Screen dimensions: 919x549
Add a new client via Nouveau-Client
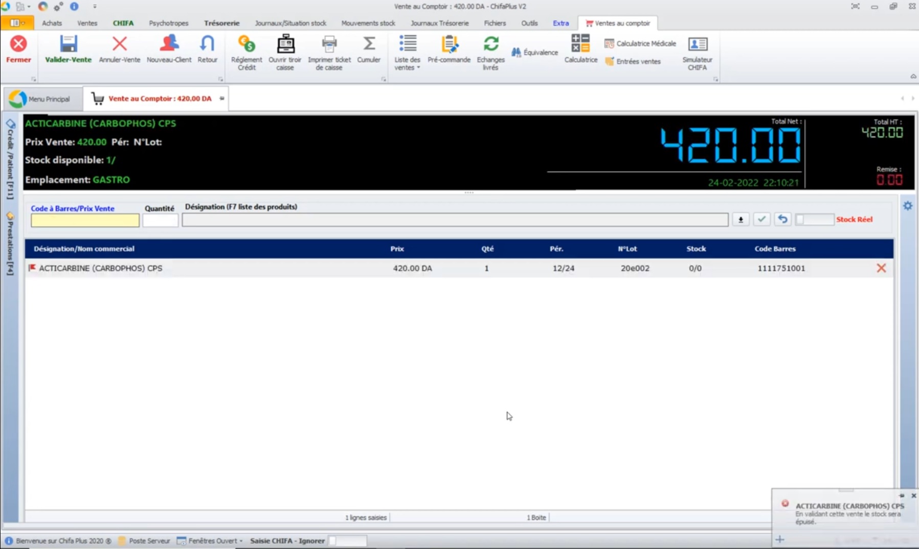(x=169, y=45)
